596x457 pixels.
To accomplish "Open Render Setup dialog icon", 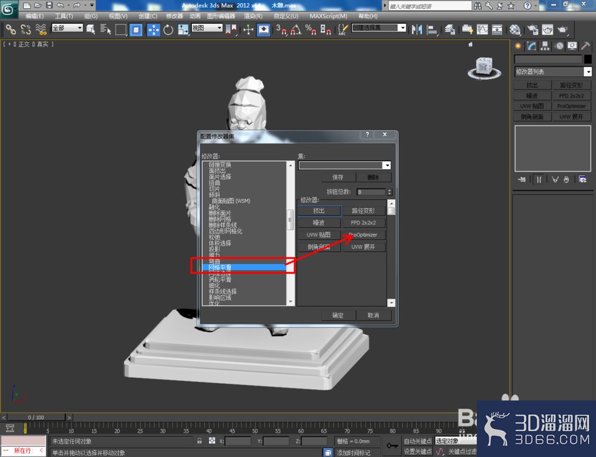I will tap(532, 29).
